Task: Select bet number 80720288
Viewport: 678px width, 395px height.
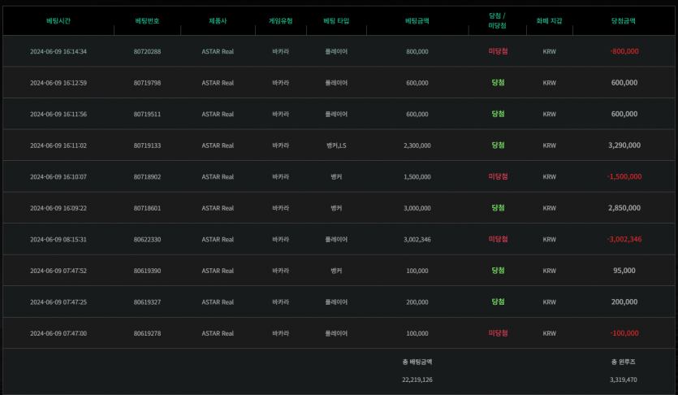Action: tap(147, 51)
